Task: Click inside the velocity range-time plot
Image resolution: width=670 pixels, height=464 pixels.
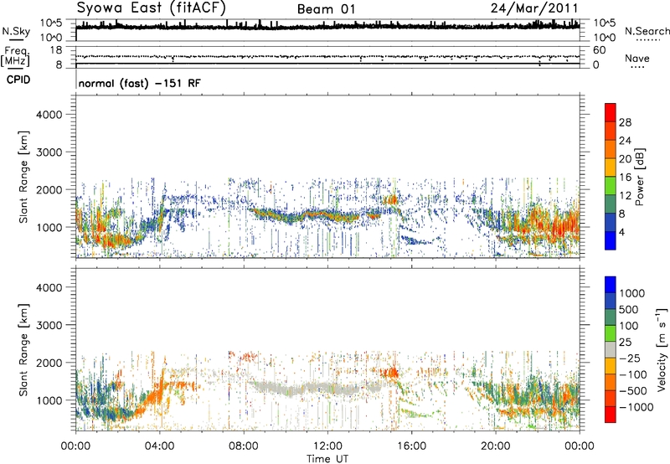Action: 327,348
